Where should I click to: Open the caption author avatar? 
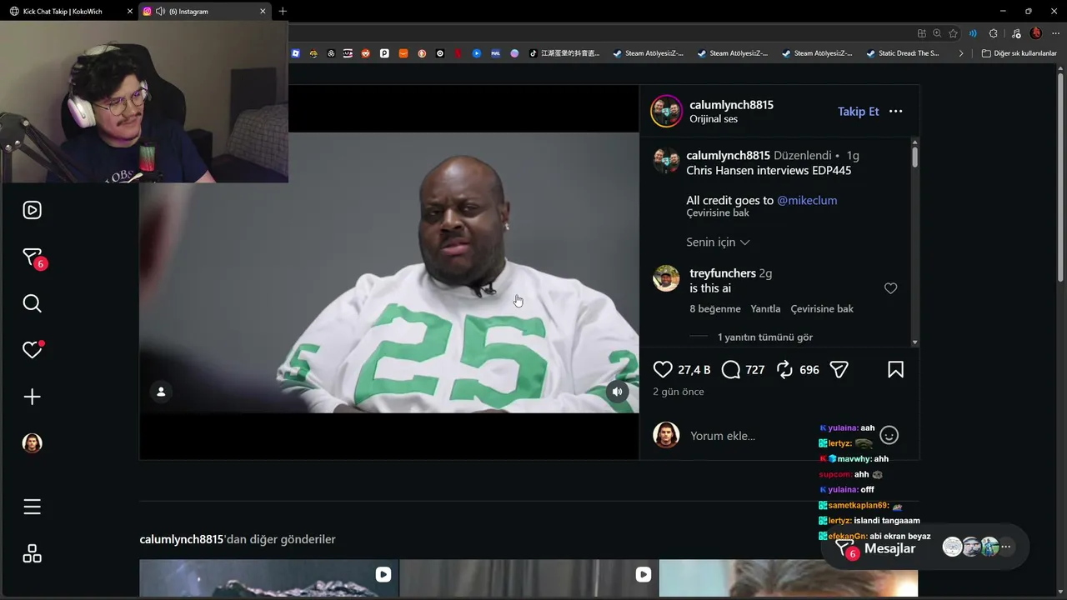tap(666, 160)
